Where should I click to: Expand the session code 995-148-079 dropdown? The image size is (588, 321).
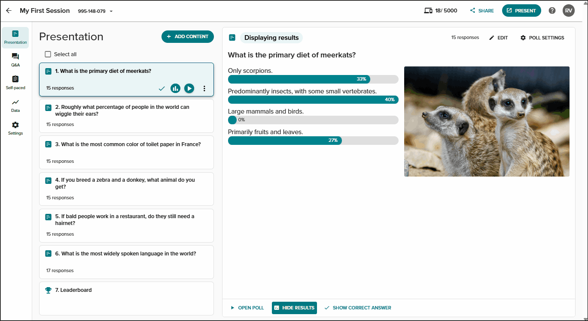pos(95,11)
